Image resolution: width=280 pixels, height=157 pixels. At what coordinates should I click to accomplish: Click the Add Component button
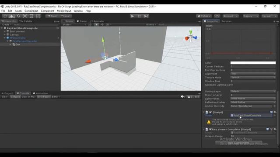[x=238, y=143]
